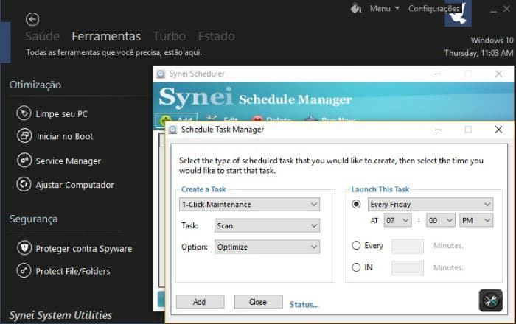Minimize the Schedule Task Manager window

point(438,130)
